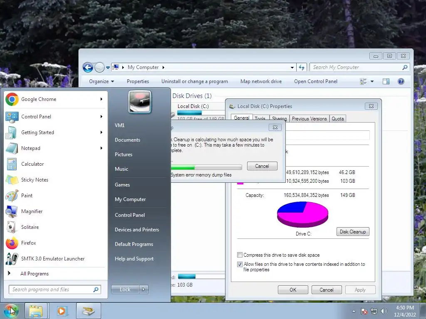426x319 pixels.
Task: Click the Search My Computer field
Action: [x=359, y=67]
